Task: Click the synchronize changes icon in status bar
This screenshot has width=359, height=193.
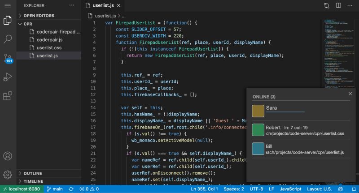Action: point(71,189)
